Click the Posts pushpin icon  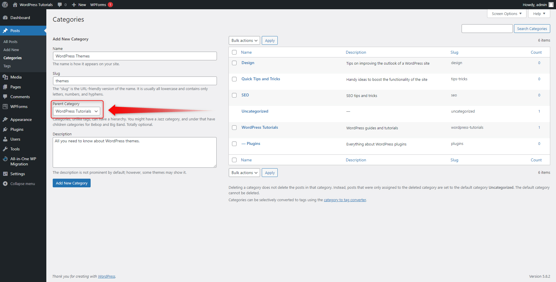tap(5, 31)
